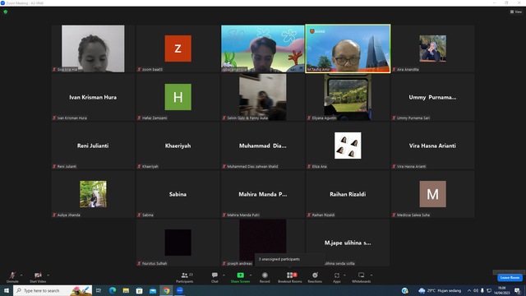
Task: Click Auliya Jihanda's profile picture
Action: [93, 194]
